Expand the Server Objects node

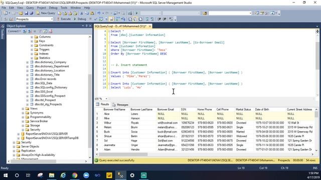click(14, 146)
